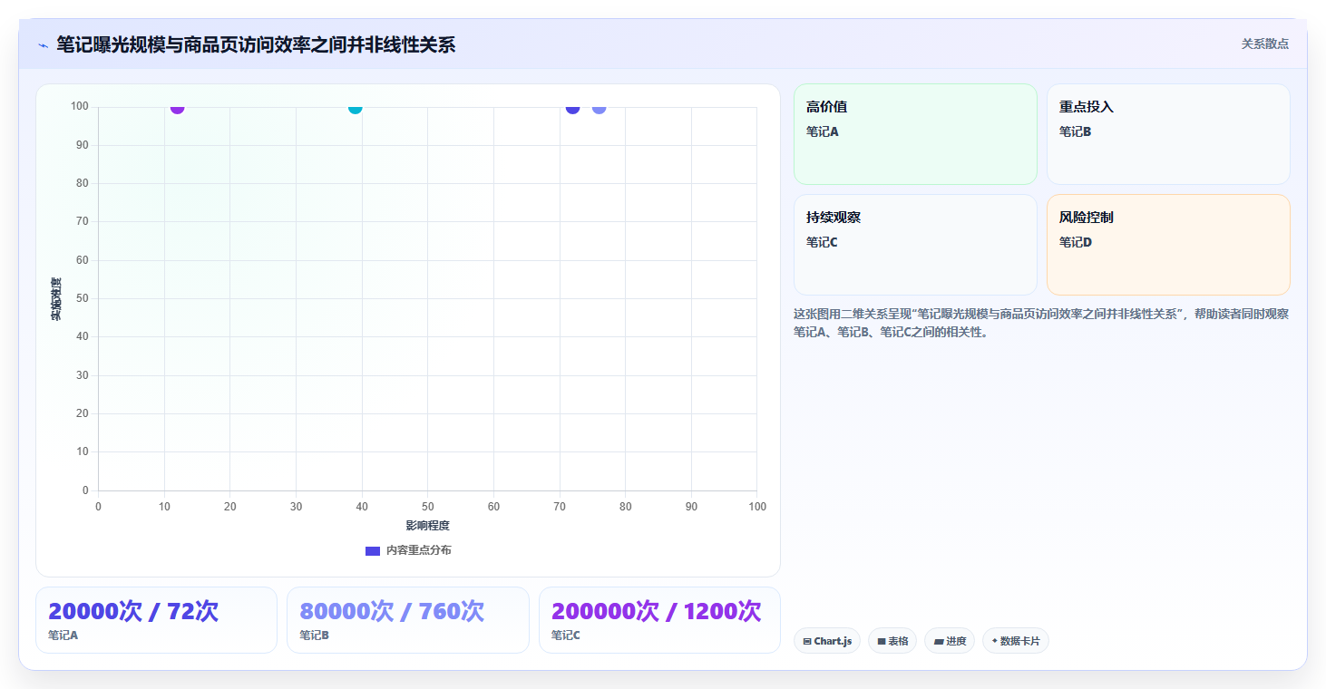Click the description paragraph starting 这张图用二维关系
The width and height of the screenshot is (1326, 689).
[1041, 323]
